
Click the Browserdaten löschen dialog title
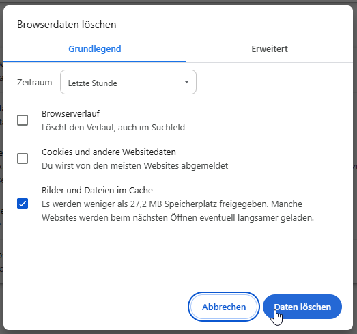[x=67, y=25]
